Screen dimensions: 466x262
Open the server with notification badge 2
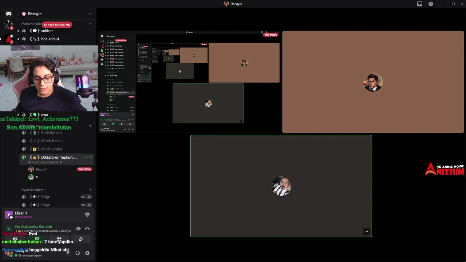click(x=9, y=25)
